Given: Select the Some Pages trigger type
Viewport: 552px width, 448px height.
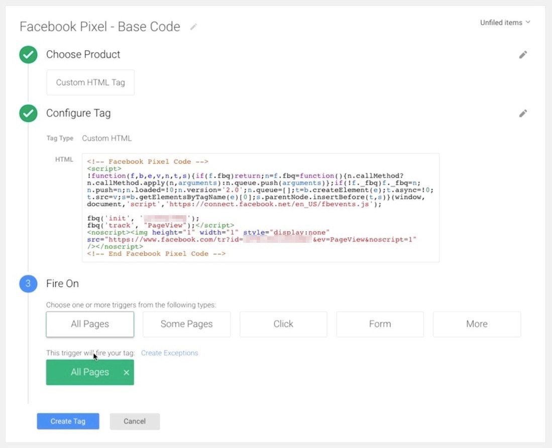Looking at the screenshot, I should pos(186,324).
